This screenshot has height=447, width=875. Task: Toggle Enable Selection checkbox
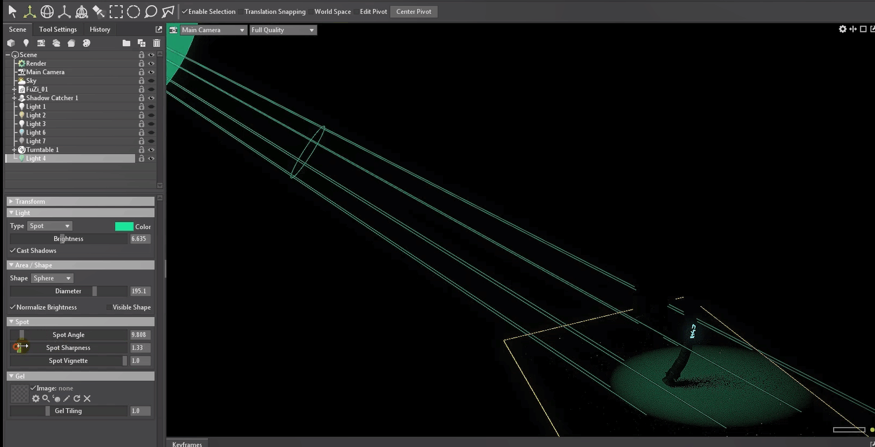coord(185,12)
